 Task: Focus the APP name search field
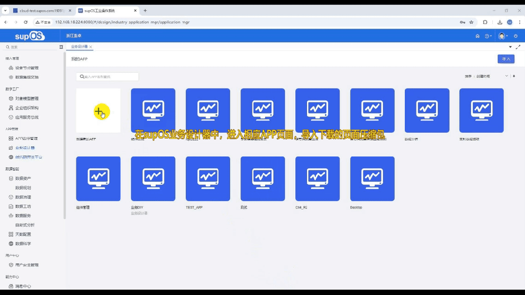108,77
